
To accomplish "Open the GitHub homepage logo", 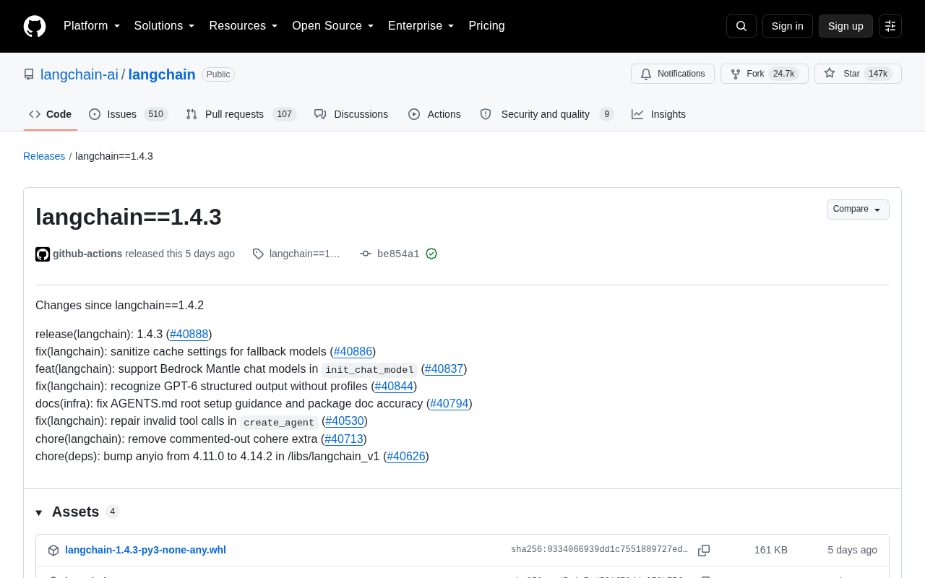I will (35, 26).
